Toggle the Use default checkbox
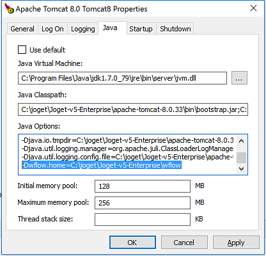The width and height of the screenshot is (266, 256). 22,50
